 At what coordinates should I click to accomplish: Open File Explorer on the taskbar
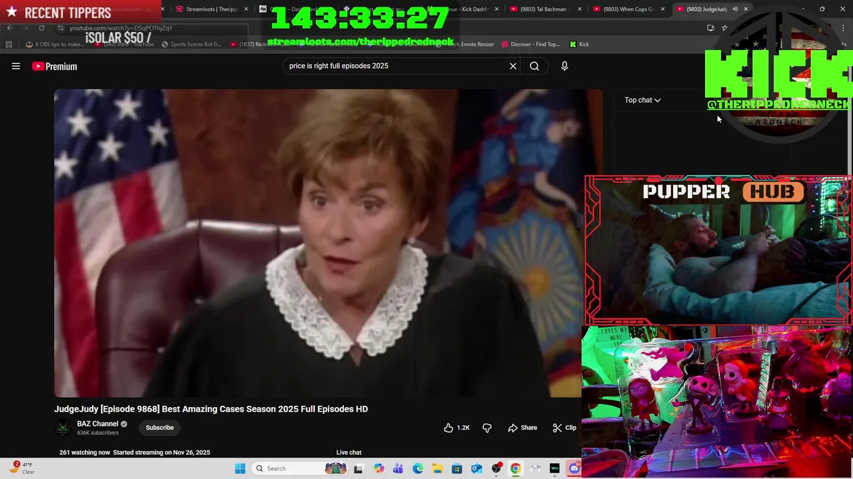(x=437, y=468)
